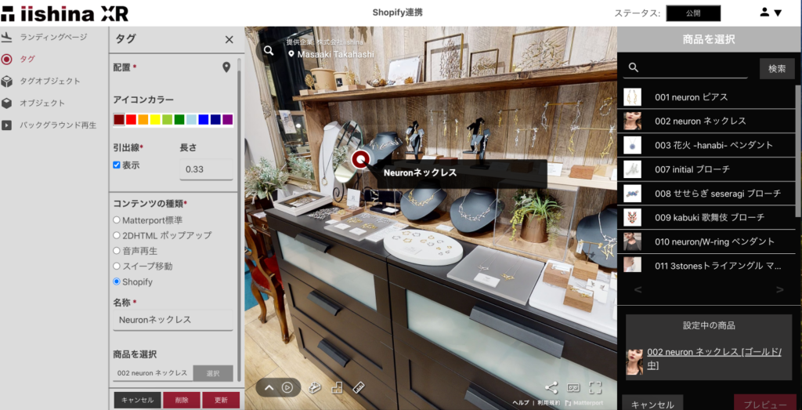Select the Matterport標準 content type
The height and width of the screenshot is (410, 802).
(x=117, y=220)
